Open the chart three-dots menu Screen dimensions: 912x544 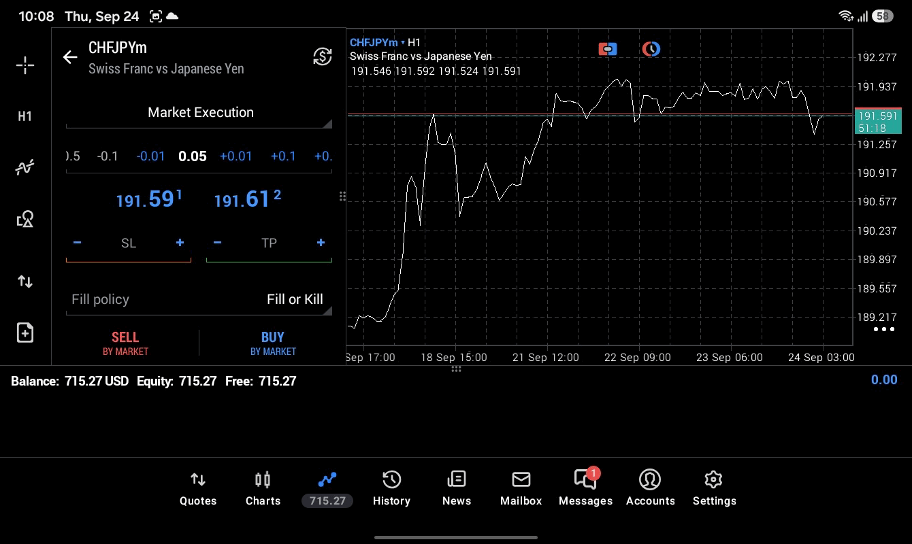pyautogui.click(x=883, y=329)
